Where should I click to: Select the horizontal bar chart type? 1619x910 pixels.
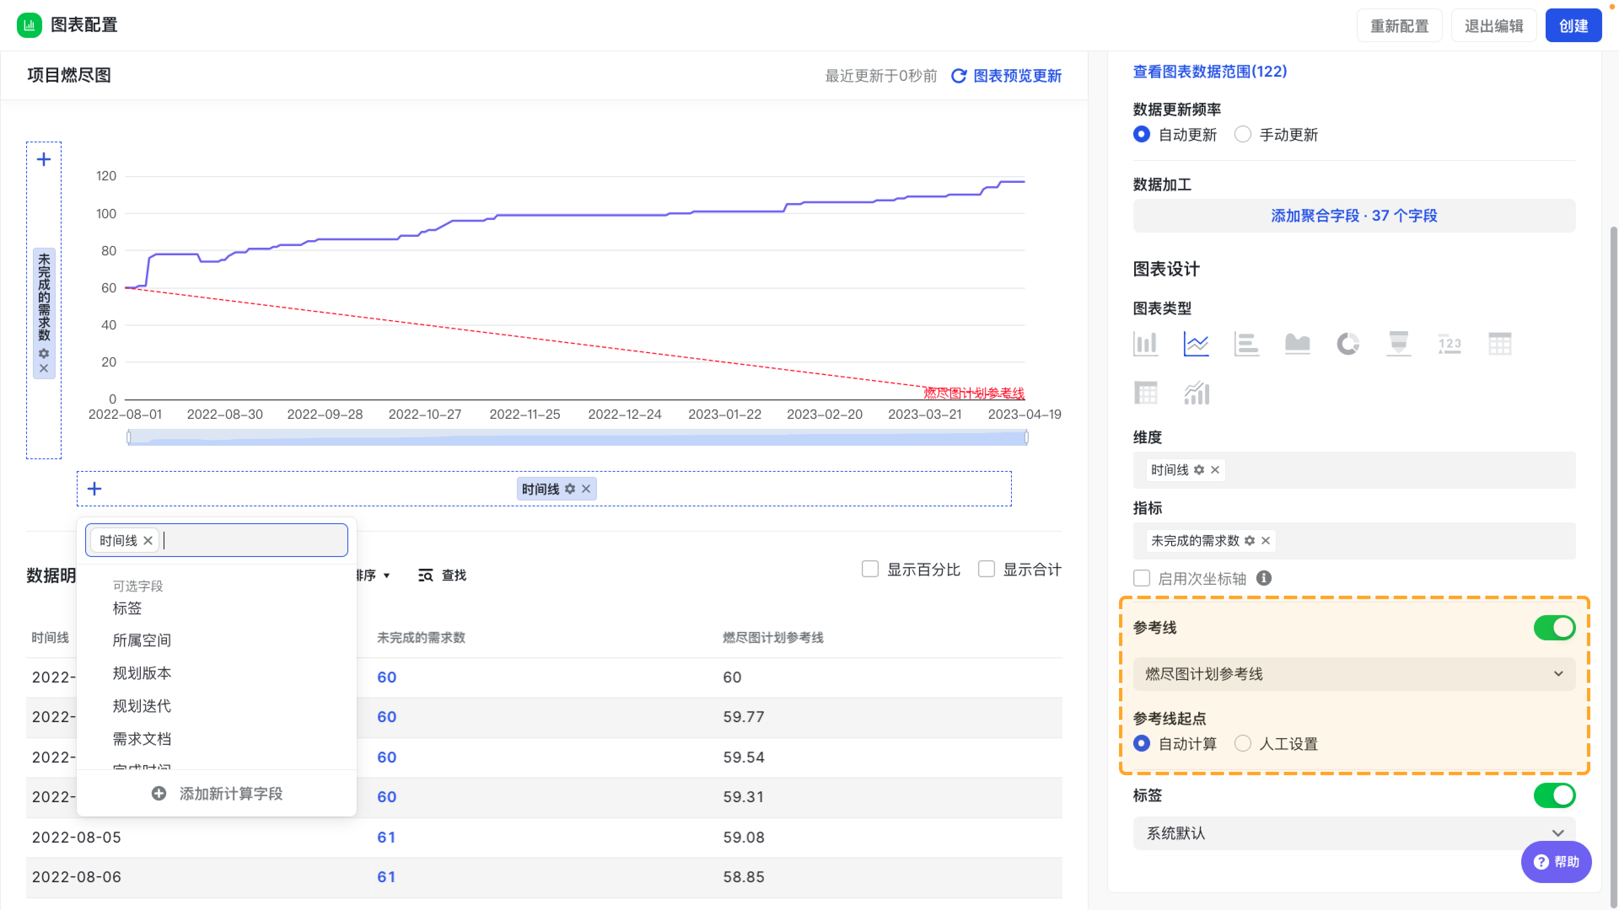(1246, 343)
